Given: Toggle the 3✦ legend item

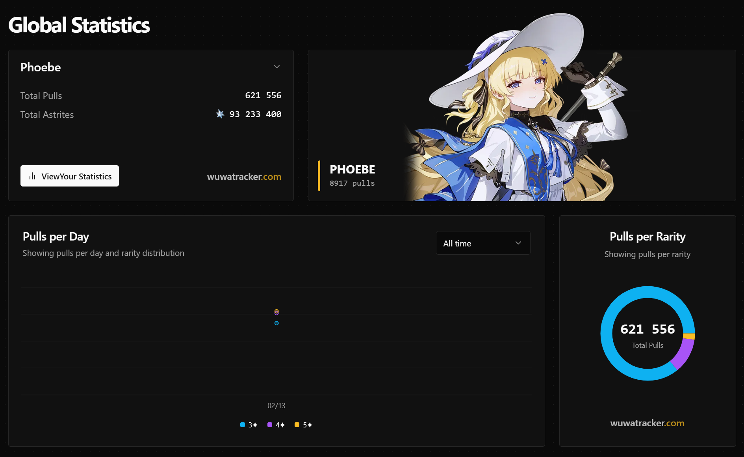Looking at the screenshot, I should coord(249,425).
